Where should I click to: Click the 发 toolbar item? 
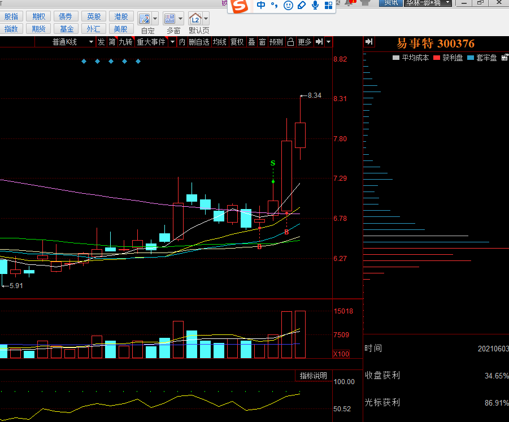coord(101,42)
